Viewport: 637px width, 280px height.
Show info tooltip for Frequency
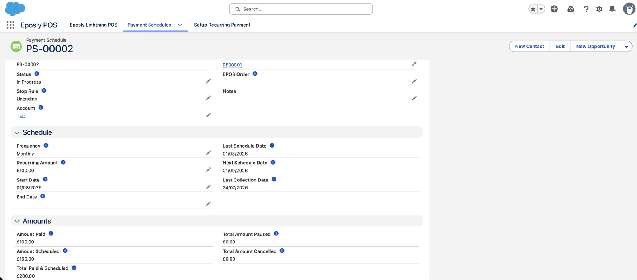pos(46,145)
